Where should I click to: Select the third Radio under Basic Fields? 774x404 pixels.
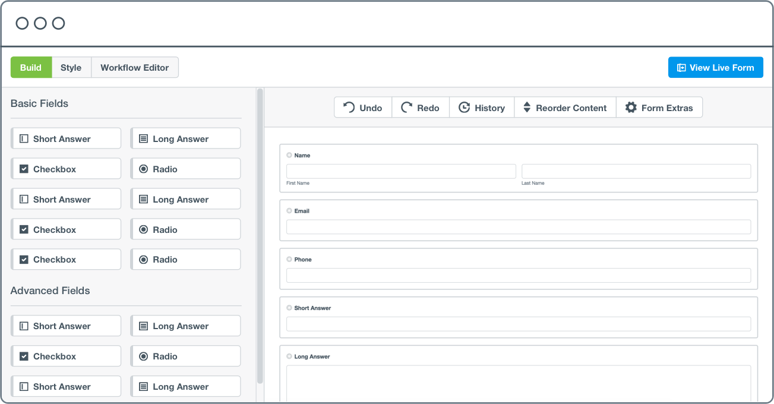(x=185, y=259)
